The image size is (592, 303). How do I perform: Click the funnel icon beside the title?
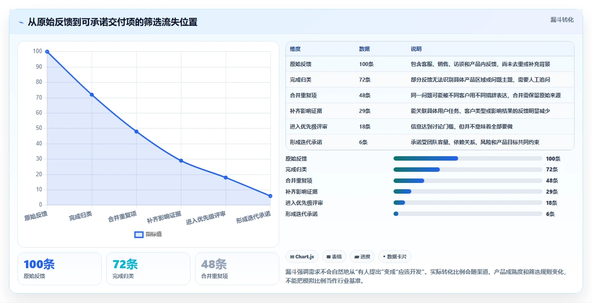[x=21, y=22]
